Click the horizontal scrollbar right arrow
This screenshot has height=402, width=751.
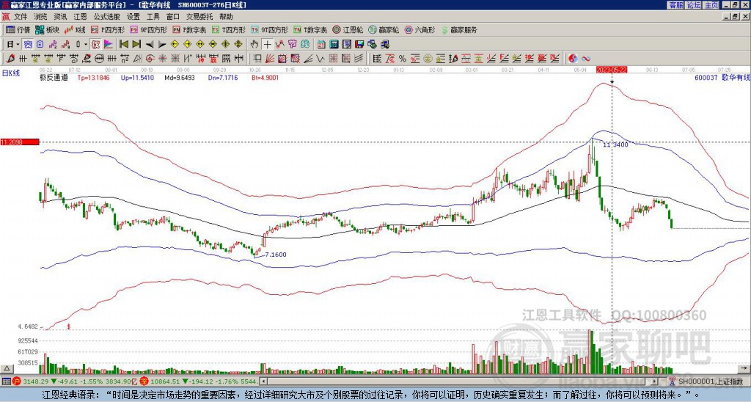655,381
